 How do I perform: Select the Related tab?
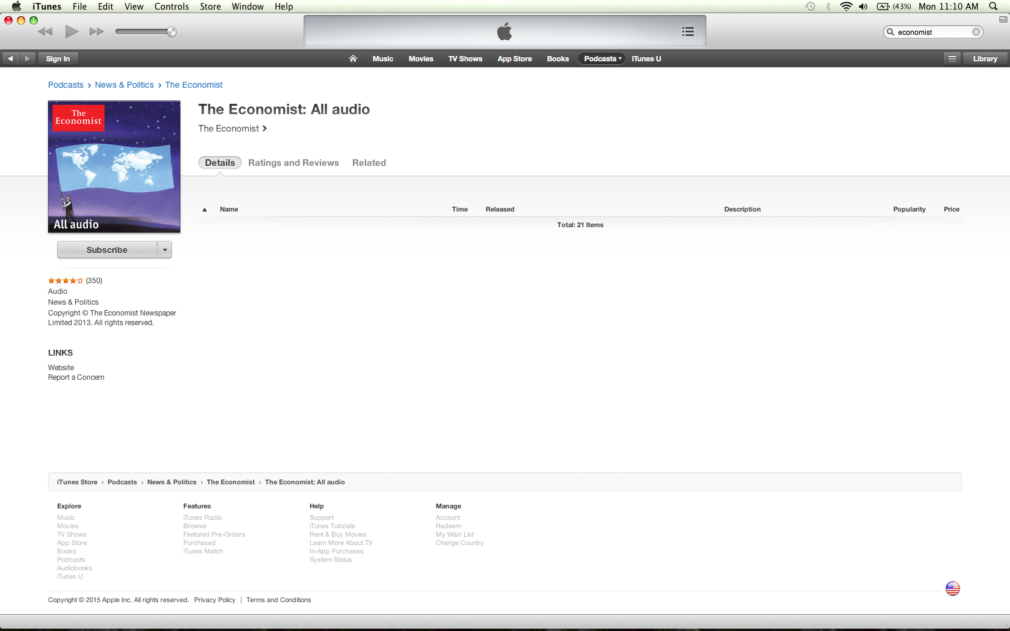pos(369,163)
